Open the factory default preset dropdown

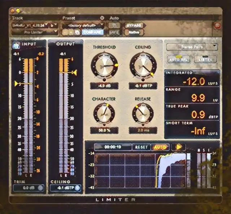[83, 26]
